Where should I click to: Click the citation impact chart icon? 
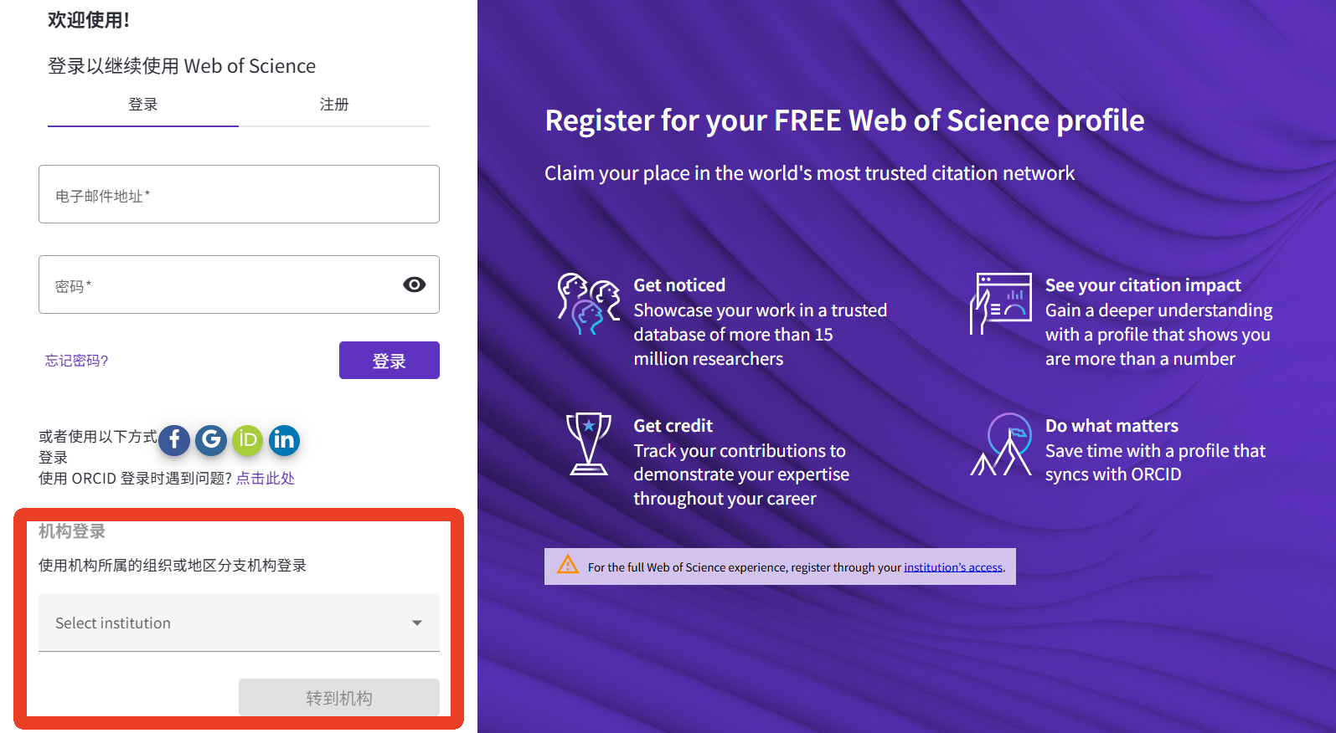tap(1001, 304)
